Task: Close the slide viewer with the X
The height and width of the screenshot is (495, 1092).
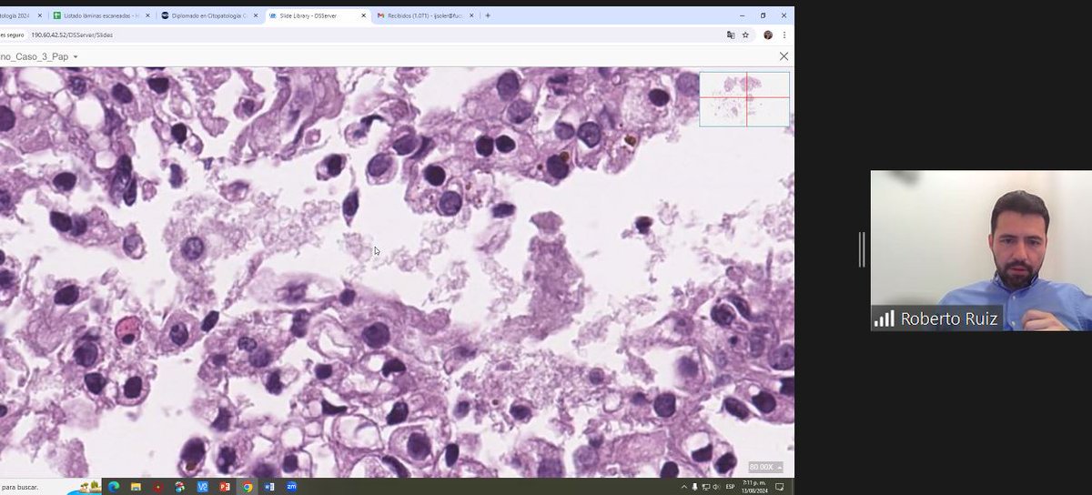Action: pyautogui.click(x=784, y=56)
